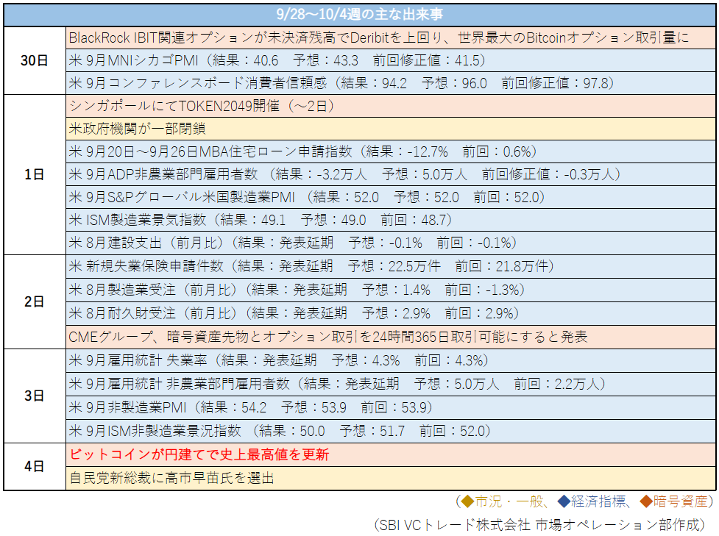Click the 新規失業保険申請件数 row
This screenshot has width=719, height=536.
[391, 267]
